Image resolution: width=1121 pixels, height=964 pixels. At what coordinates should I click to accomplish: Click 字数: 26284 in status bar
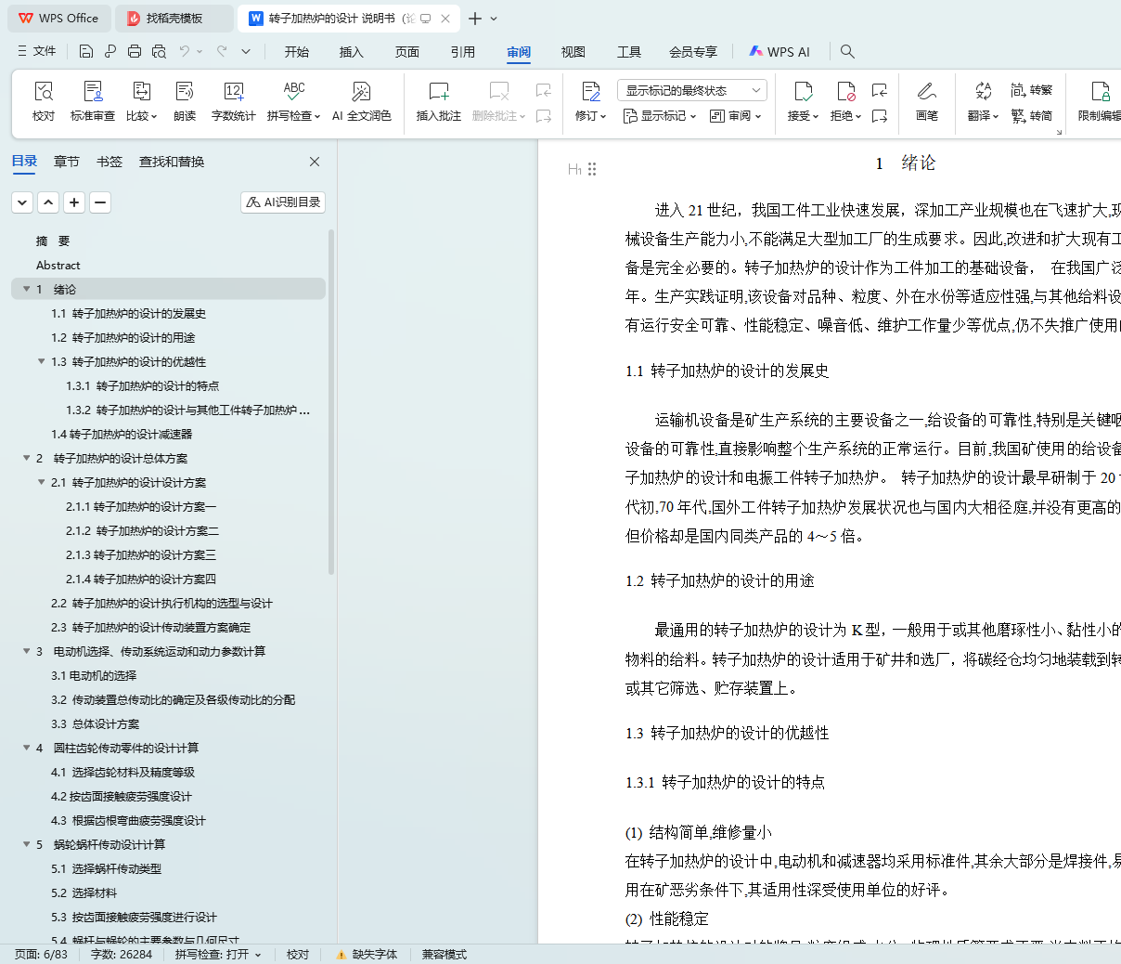coord(122,955)
